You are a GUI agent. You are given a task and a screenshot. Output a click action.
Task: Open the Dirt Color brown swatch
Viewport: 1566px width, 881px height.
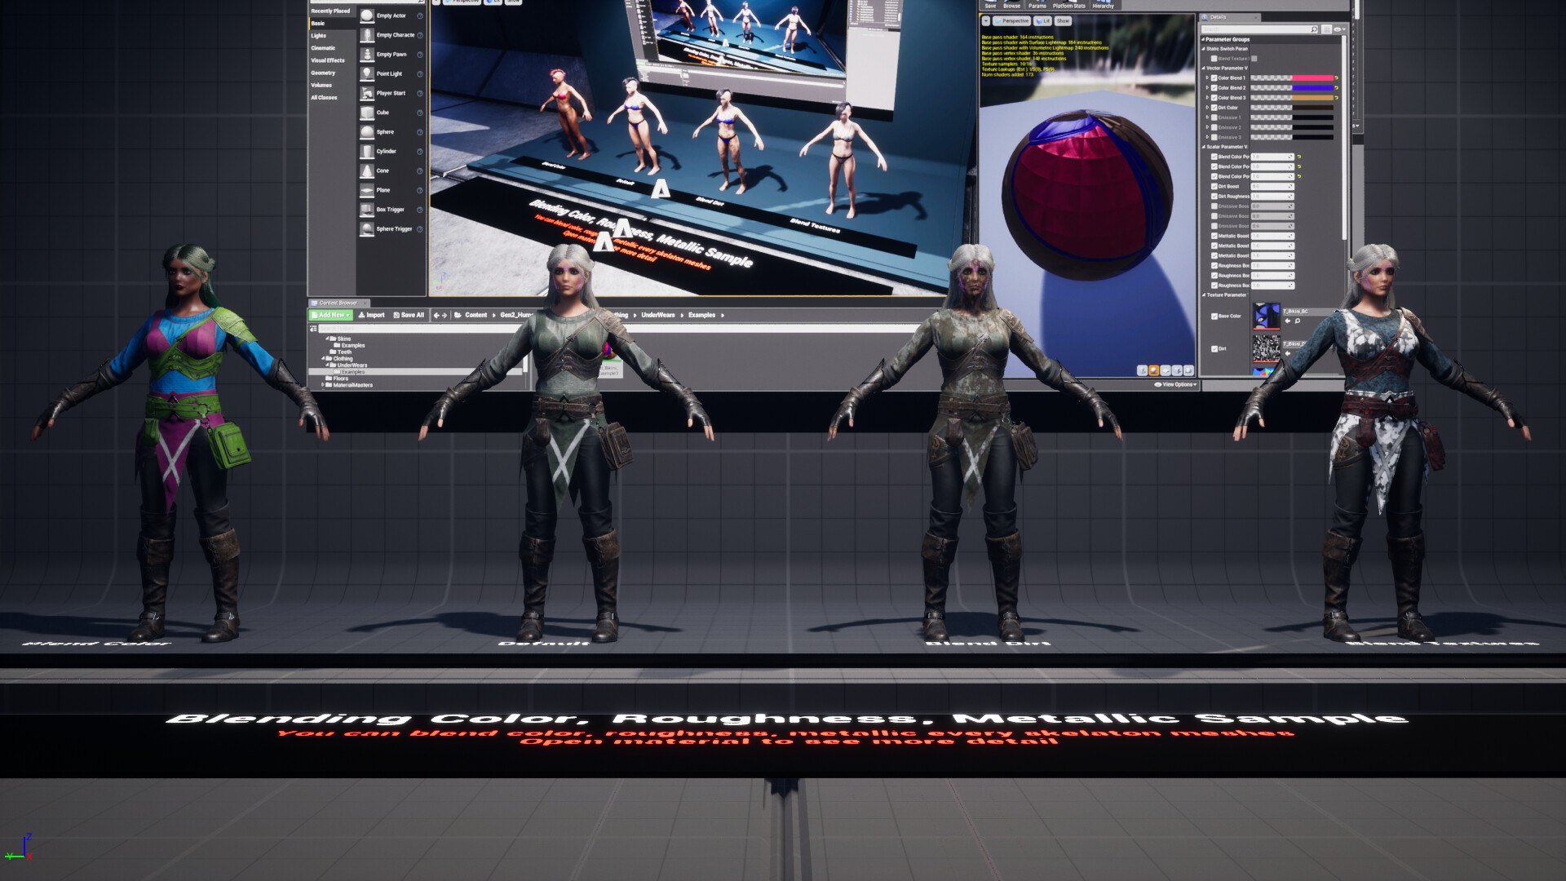[x=1312, y=108]
